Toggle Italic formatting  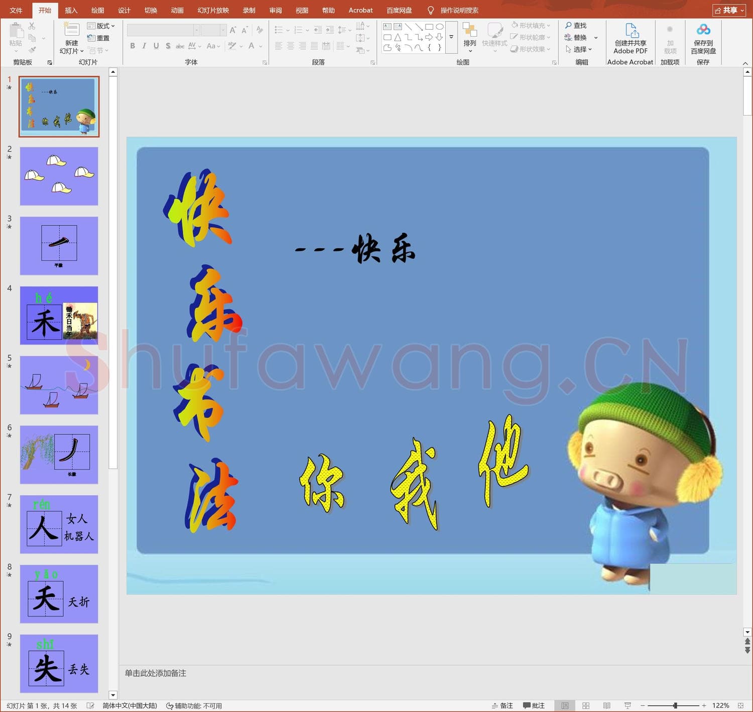tap(144, 46)
